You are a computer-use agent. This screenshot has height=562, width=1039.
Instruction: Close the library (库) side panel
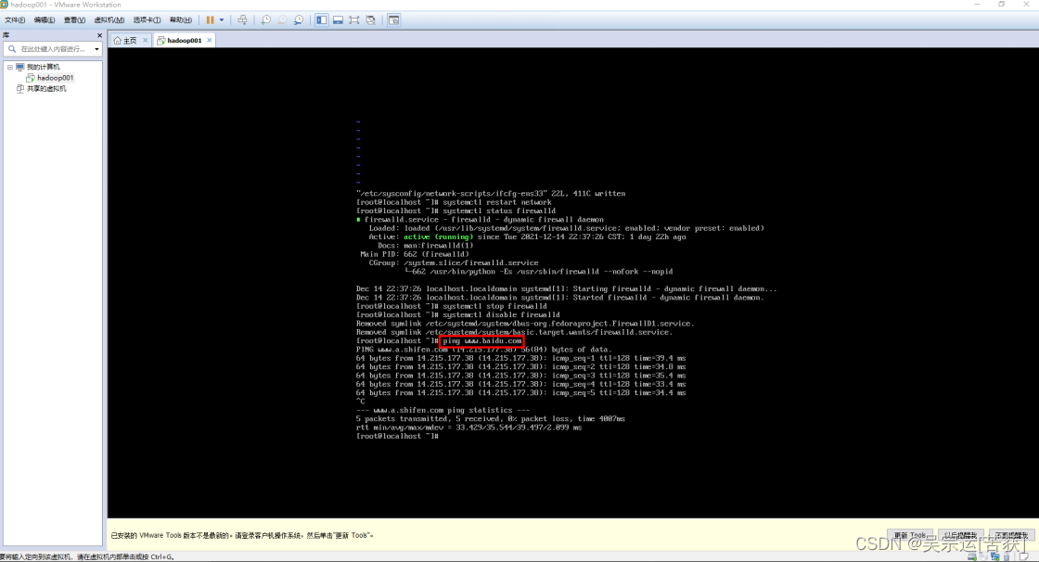click(99, 35)
